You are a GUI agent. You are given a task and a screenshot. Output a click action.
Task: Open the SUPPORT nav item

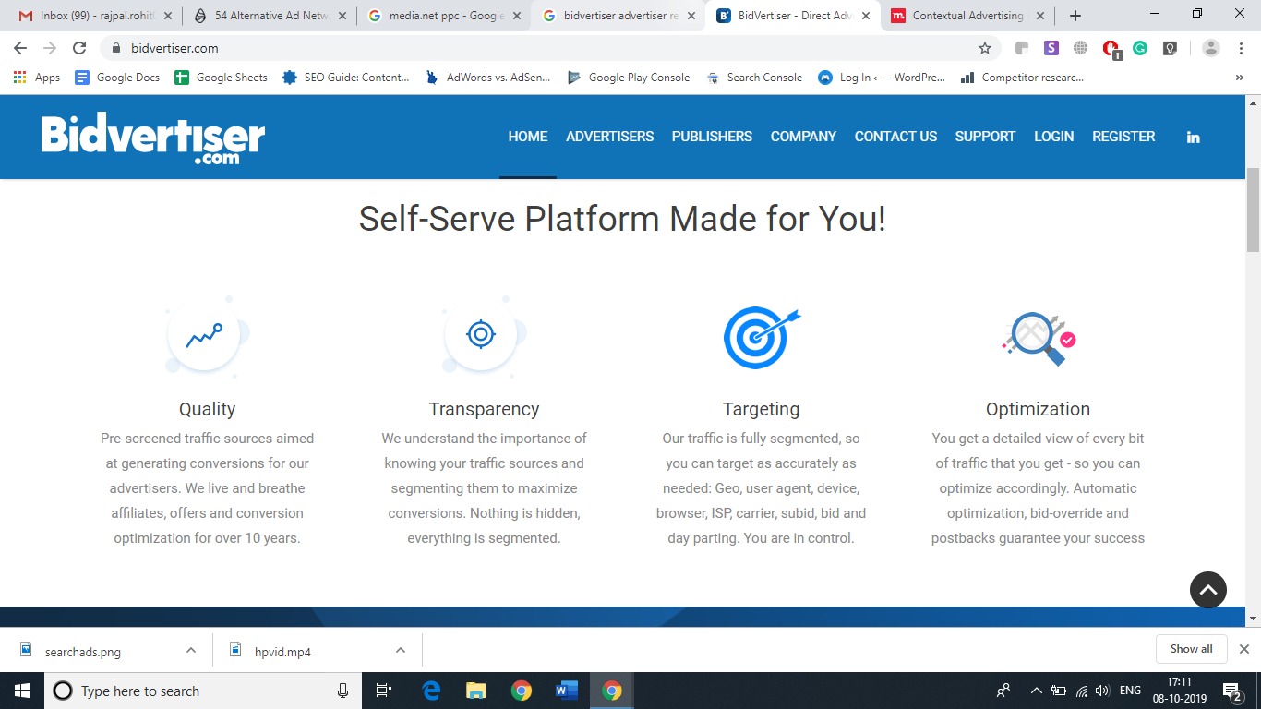click(985, 137)
